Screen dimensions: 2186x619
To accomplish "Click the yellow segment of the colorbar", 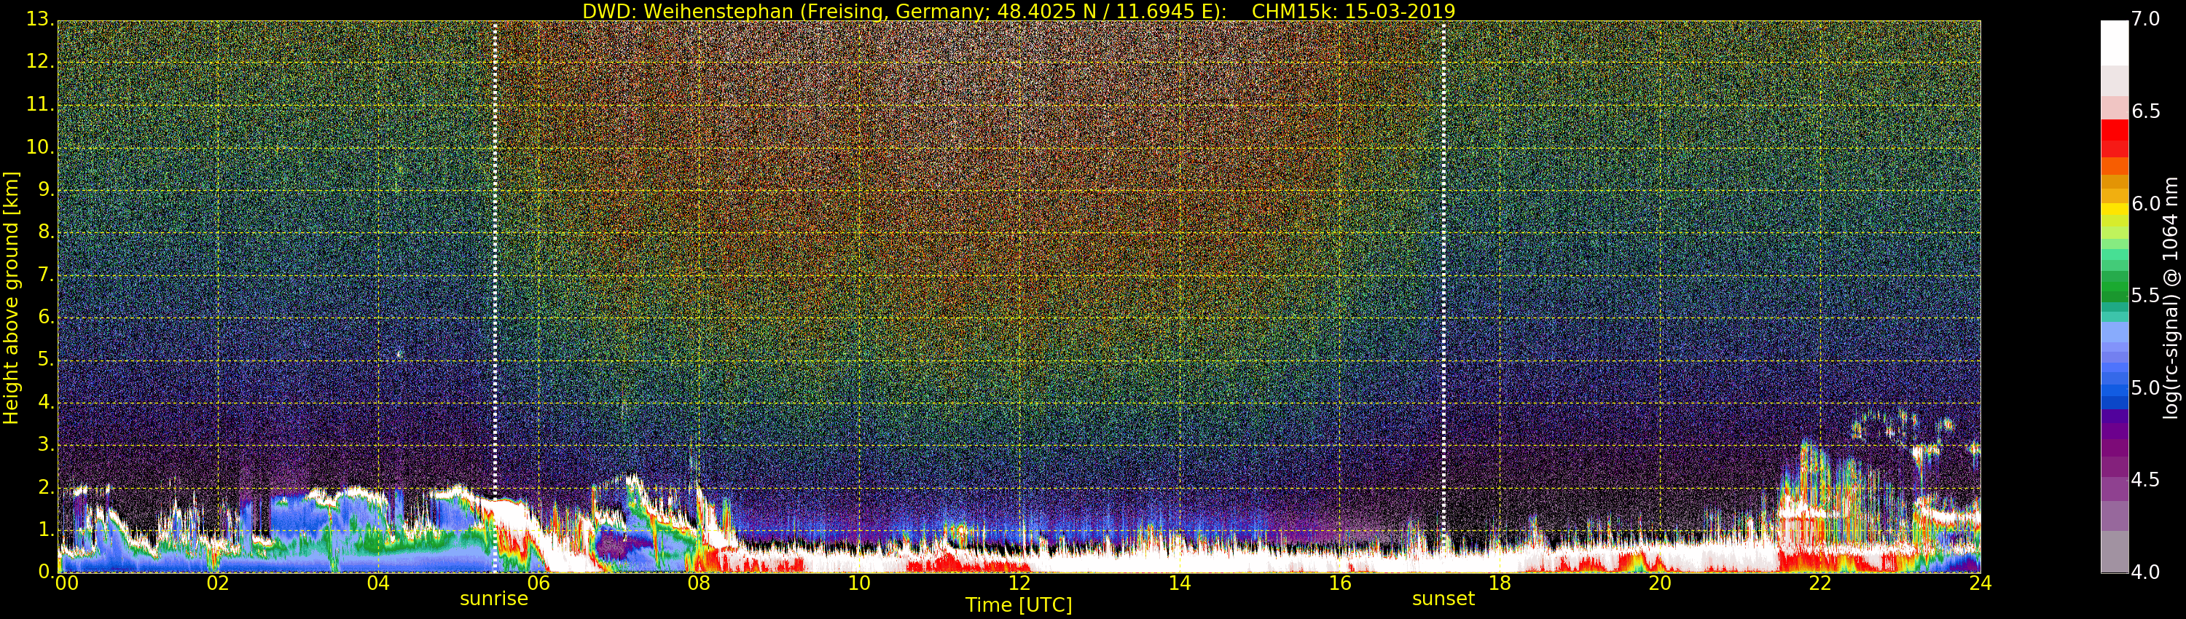I will point(2115,208).
